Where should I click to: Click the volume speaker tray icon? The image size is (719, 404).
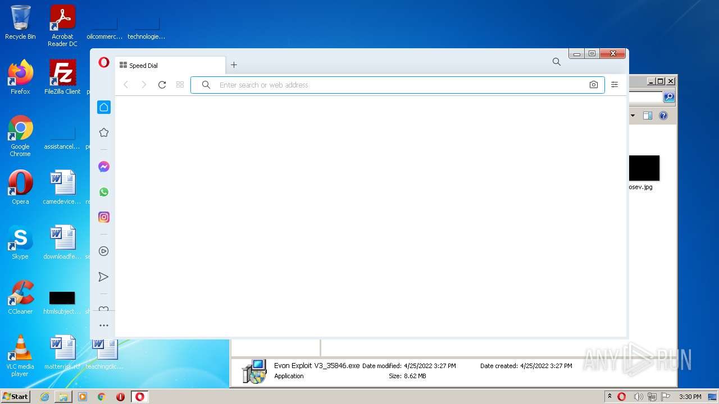pyautogui.click(x=638, y=397)
